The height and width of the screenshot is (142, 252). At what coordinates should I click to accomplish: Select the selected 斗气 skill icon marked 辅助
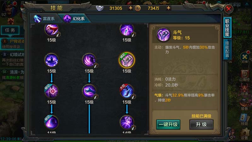(127, 60)
